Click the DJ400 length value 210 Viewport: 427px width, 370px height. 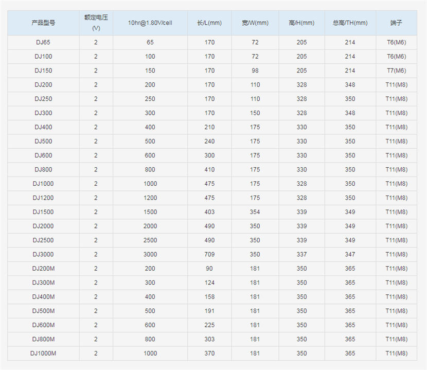[x=209, y=127]
